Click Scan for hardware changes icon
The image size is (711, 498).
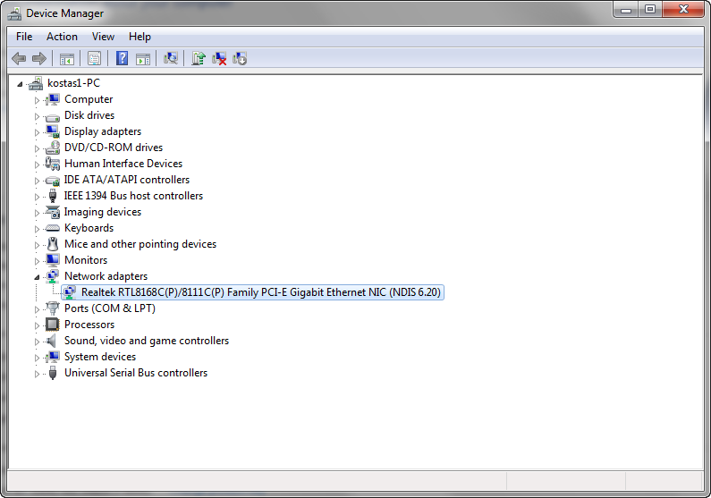coord(171,58)
